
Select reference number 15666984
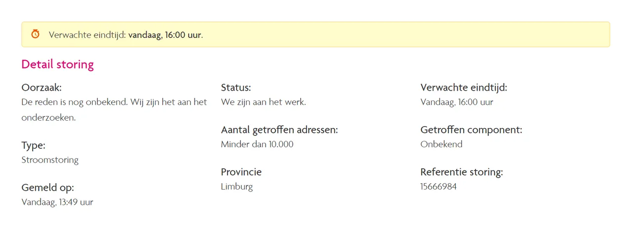point(438,187)
